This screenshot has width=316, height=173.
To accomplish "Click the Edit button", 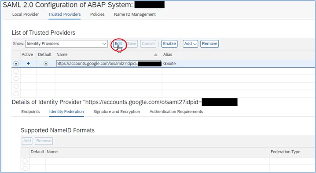I will tap(118, 43).
